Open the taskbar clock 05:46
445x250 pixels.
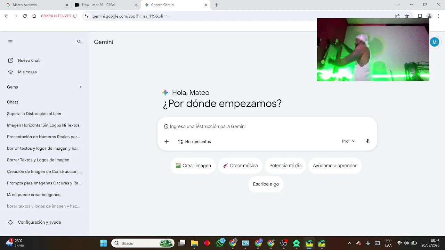coord(430,243)
